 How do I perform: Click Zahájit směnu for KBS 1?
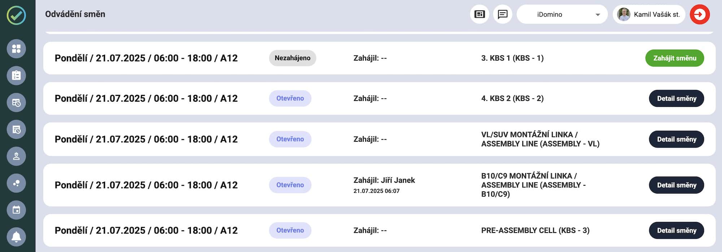pos(674,58)
